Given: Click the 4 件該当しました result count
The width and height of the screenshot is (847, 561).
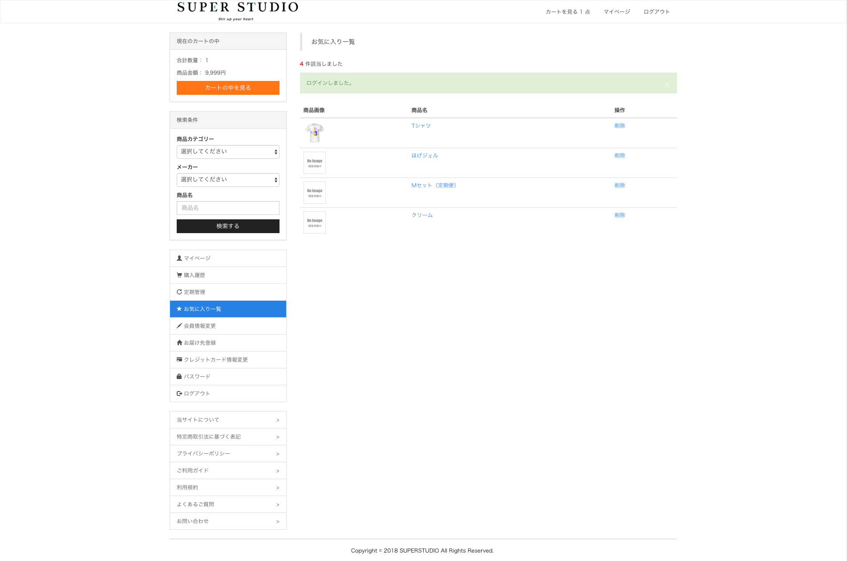Looking at the screenshot, I should click(321, 64).
